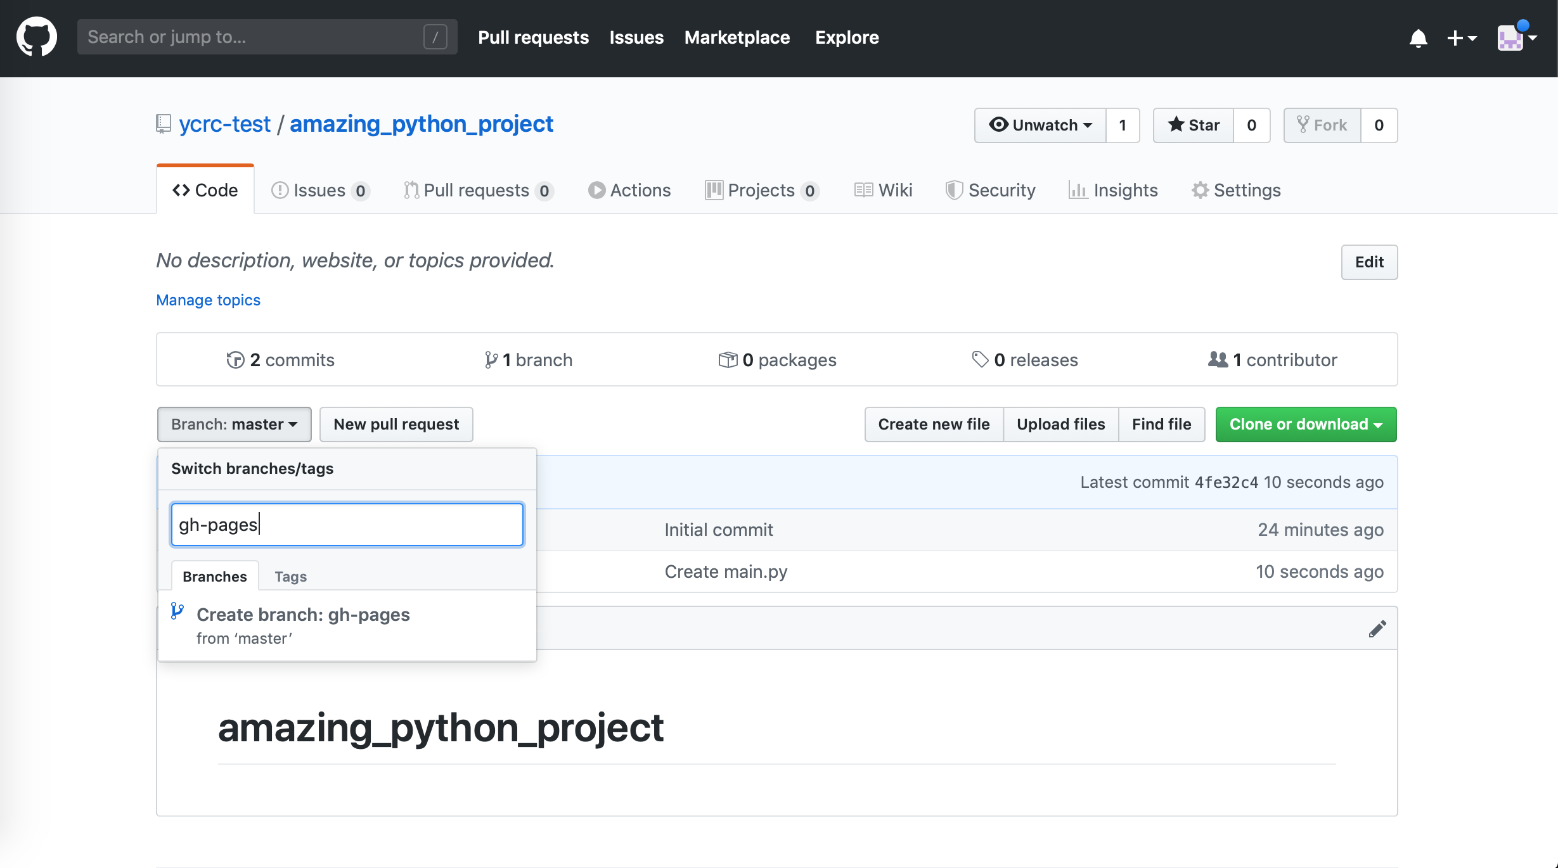Image resolution: width=1558 pixels, height=868 pixels.
Task: Click the pencil edit README icon
Action: coord(1377,629)
